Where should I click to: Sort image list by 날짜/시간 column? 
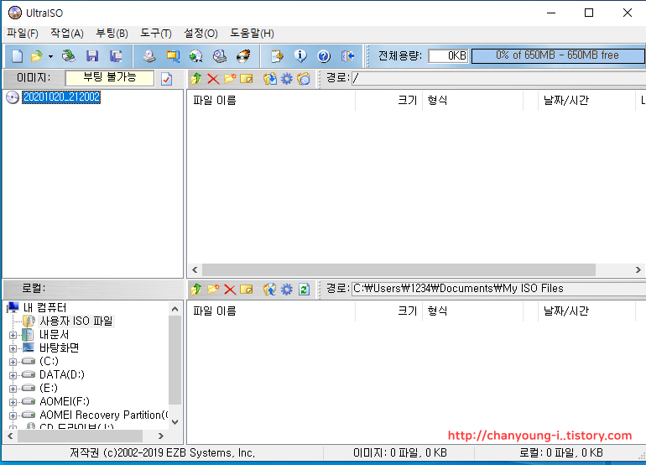pos(587,100)
